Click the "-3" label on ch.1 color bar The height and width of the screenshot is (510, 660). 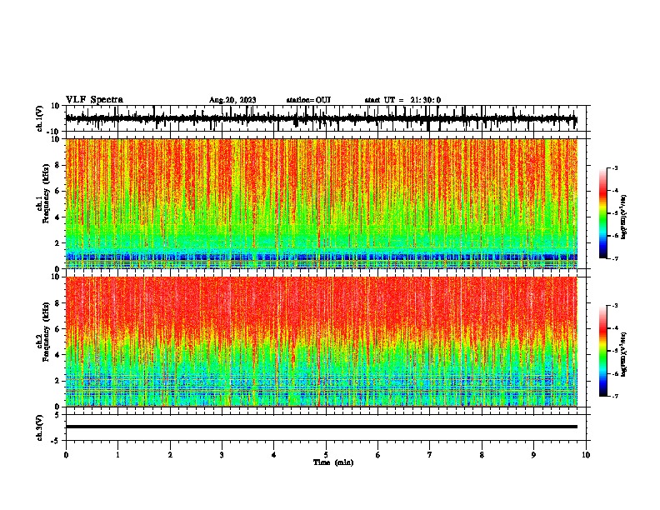614,167
